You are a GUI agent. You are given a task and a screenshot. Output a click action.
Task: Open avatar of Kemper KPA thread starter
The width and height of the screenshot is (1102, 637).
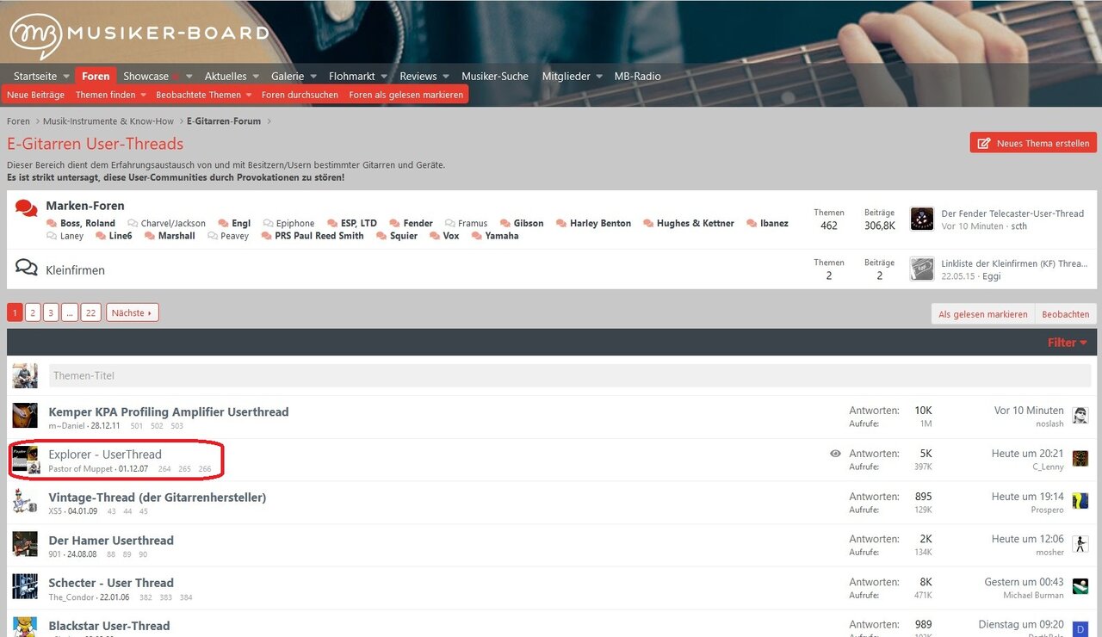tap(25, 416)
